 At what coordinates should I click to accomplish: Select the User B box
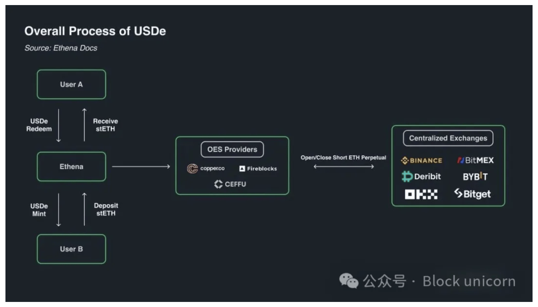(x=71, y=249)
